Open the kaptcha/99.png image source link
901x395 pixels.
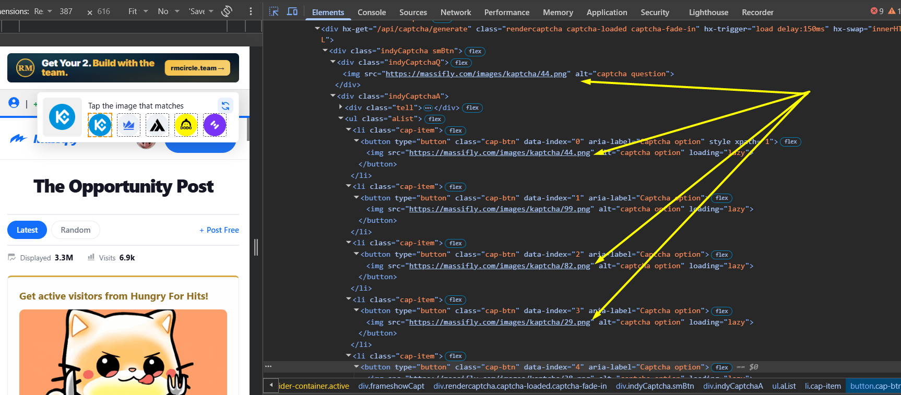click(x=500, y=209)
